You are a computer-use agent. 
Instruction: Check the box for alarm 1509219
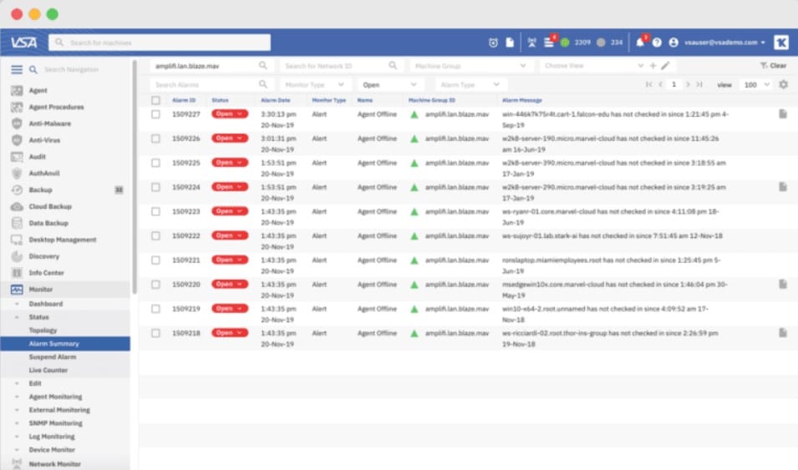[155, 309]
